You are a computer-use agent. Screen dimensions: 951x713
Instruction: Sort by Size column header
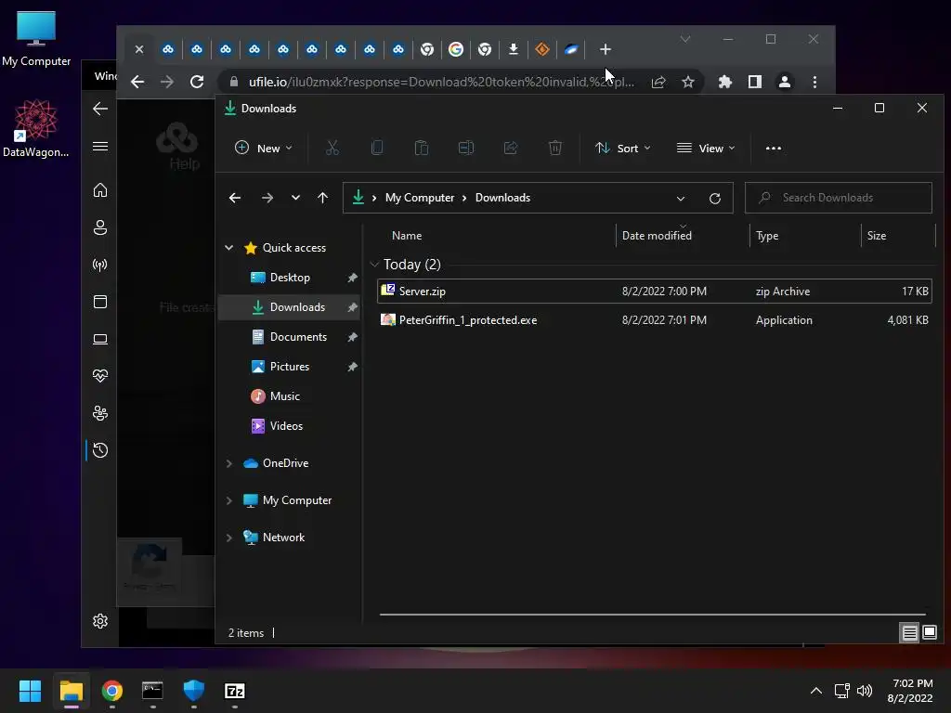click(x=877, y=235)
